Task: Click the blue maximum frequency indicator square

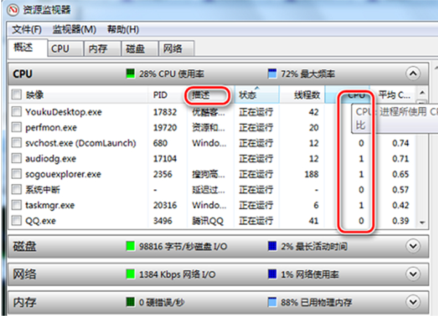Action: (x=272, y=74)
